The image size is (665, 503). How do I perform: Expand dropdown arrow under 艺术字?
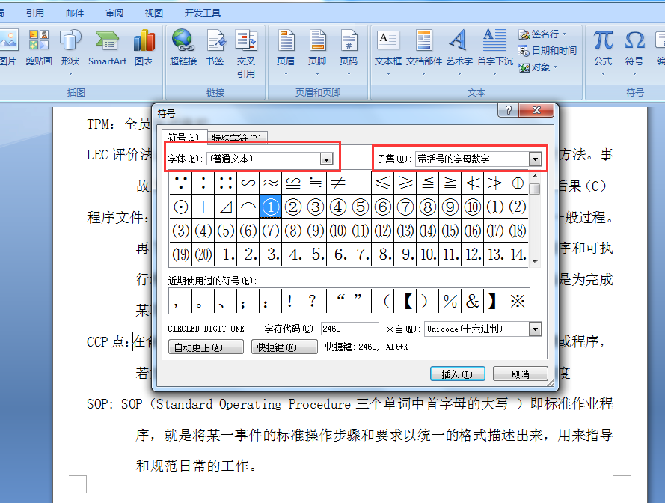(459, 74)
